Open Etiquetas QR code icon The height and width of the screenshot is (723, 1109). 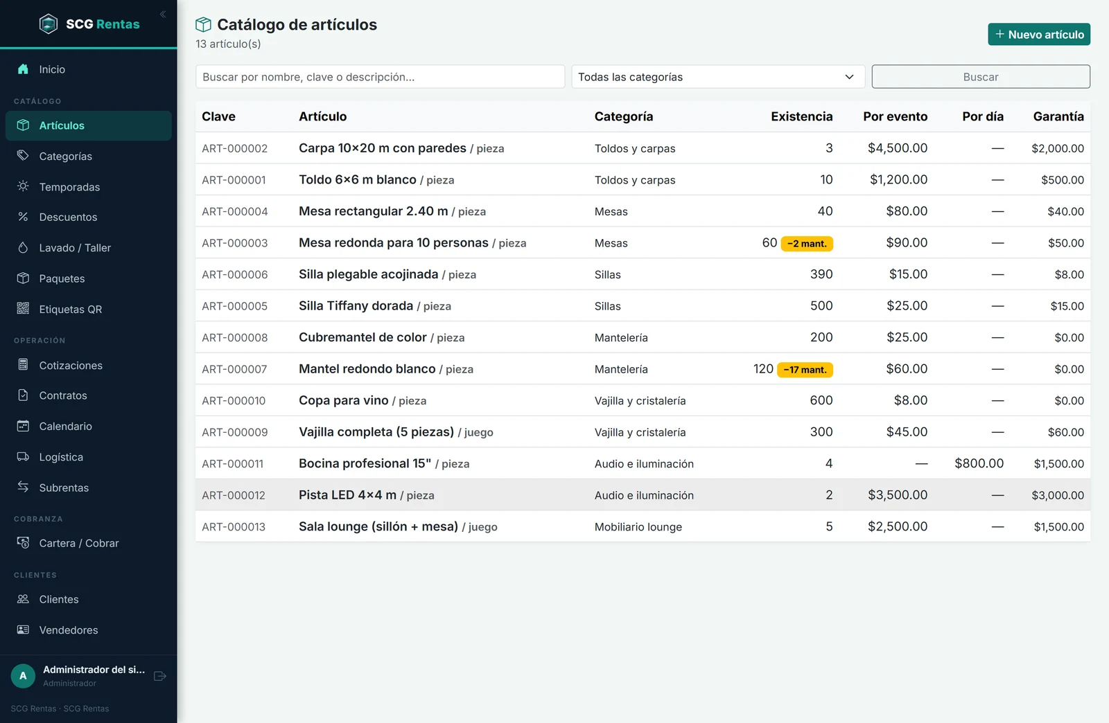coord(23,309)
